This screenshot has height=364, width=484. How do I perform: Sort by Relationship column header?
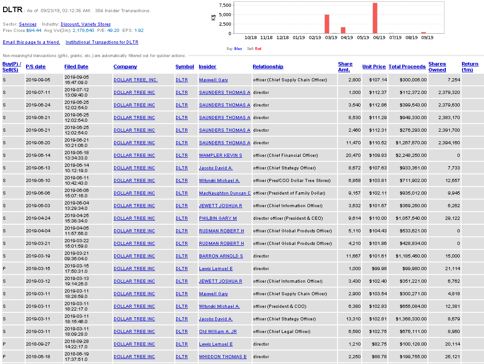[x=268, y=67]
